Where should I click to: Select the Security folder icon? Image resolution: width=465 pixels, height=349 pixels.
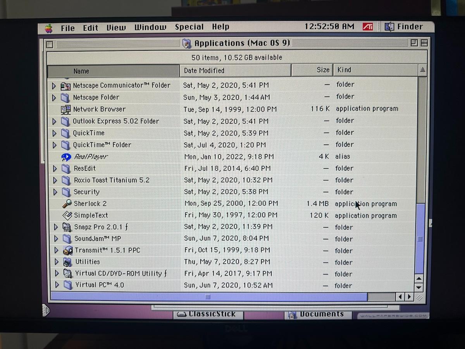click(66, 192)
